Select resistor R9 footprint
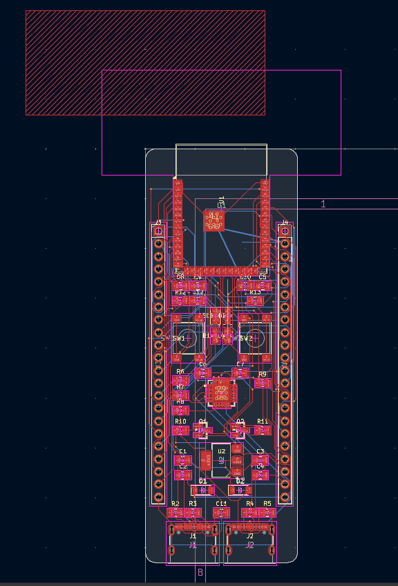This screenshot has width=398, height=586. pyautogui.click(x=263, y=383)
